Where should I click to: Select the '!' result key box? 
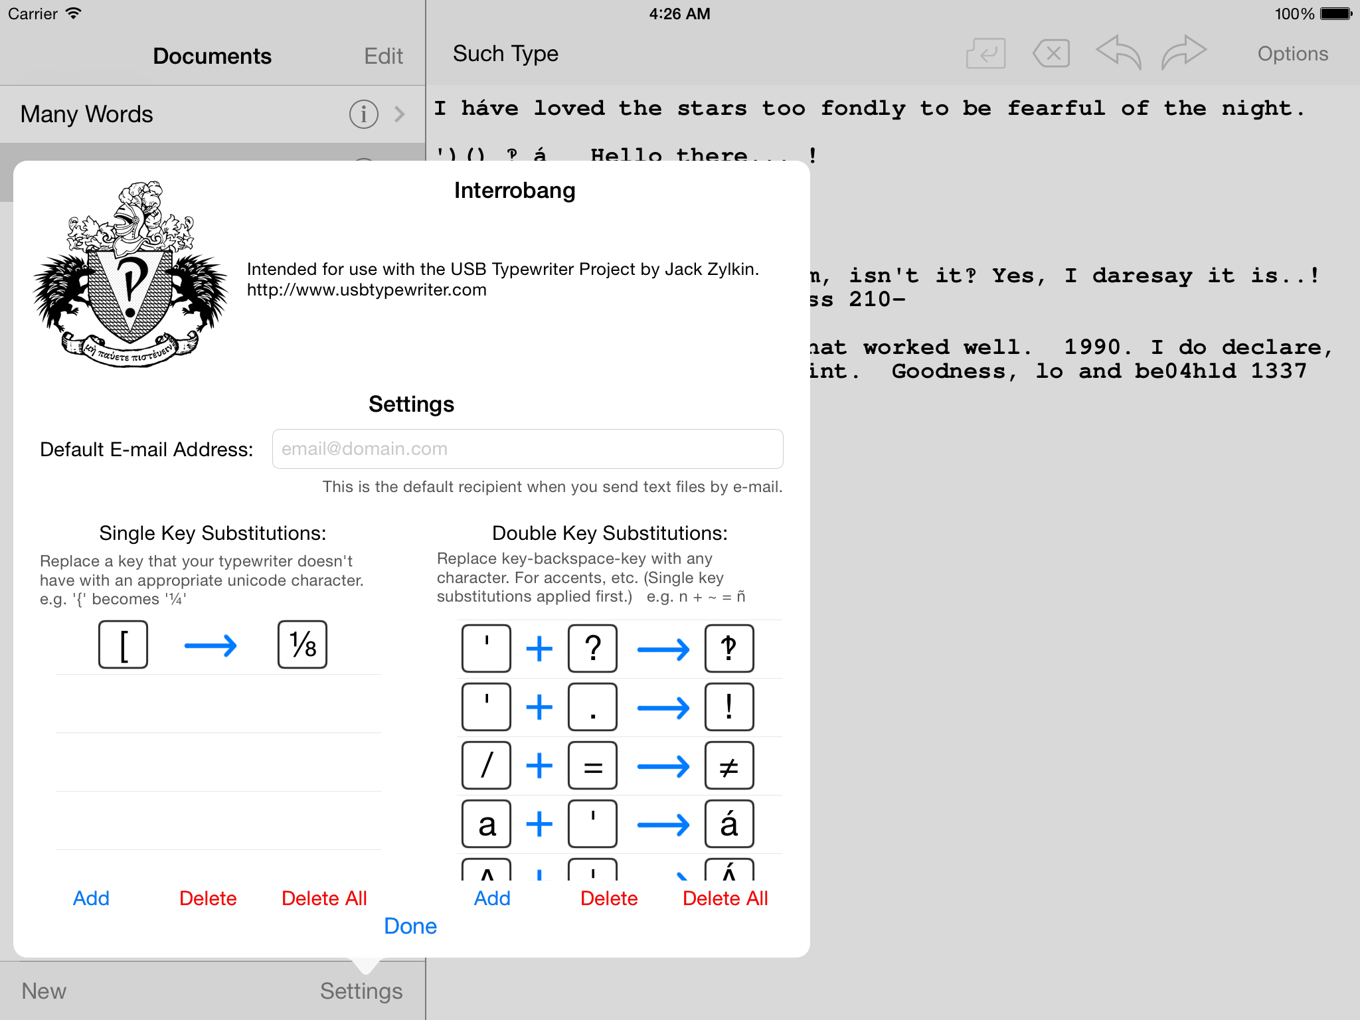(729, 707)
